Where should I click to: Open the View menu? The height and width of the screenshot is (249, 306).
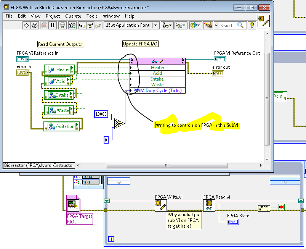[35, 16]
